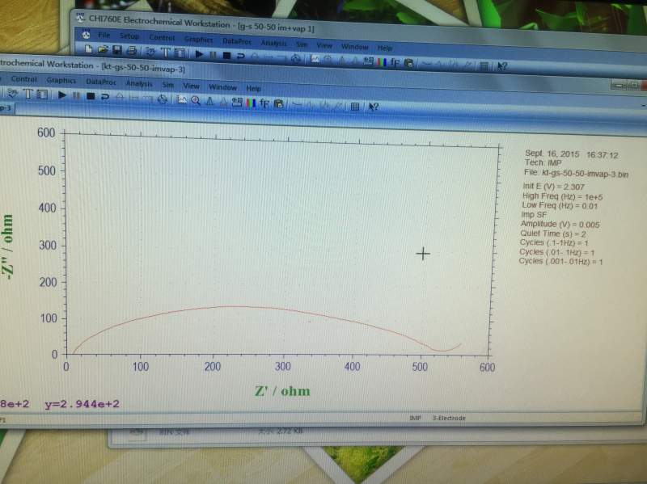The width and height of the screenshot is (647, 484).
Task: Open Parameters icon in back window toolbar
Action: coord(180,53)
